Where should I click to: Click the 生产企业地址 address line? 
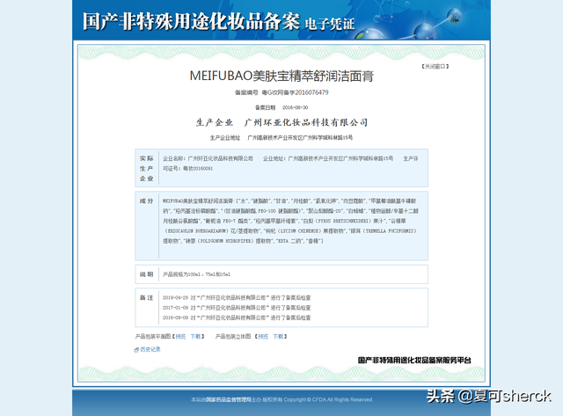(281, 137)
